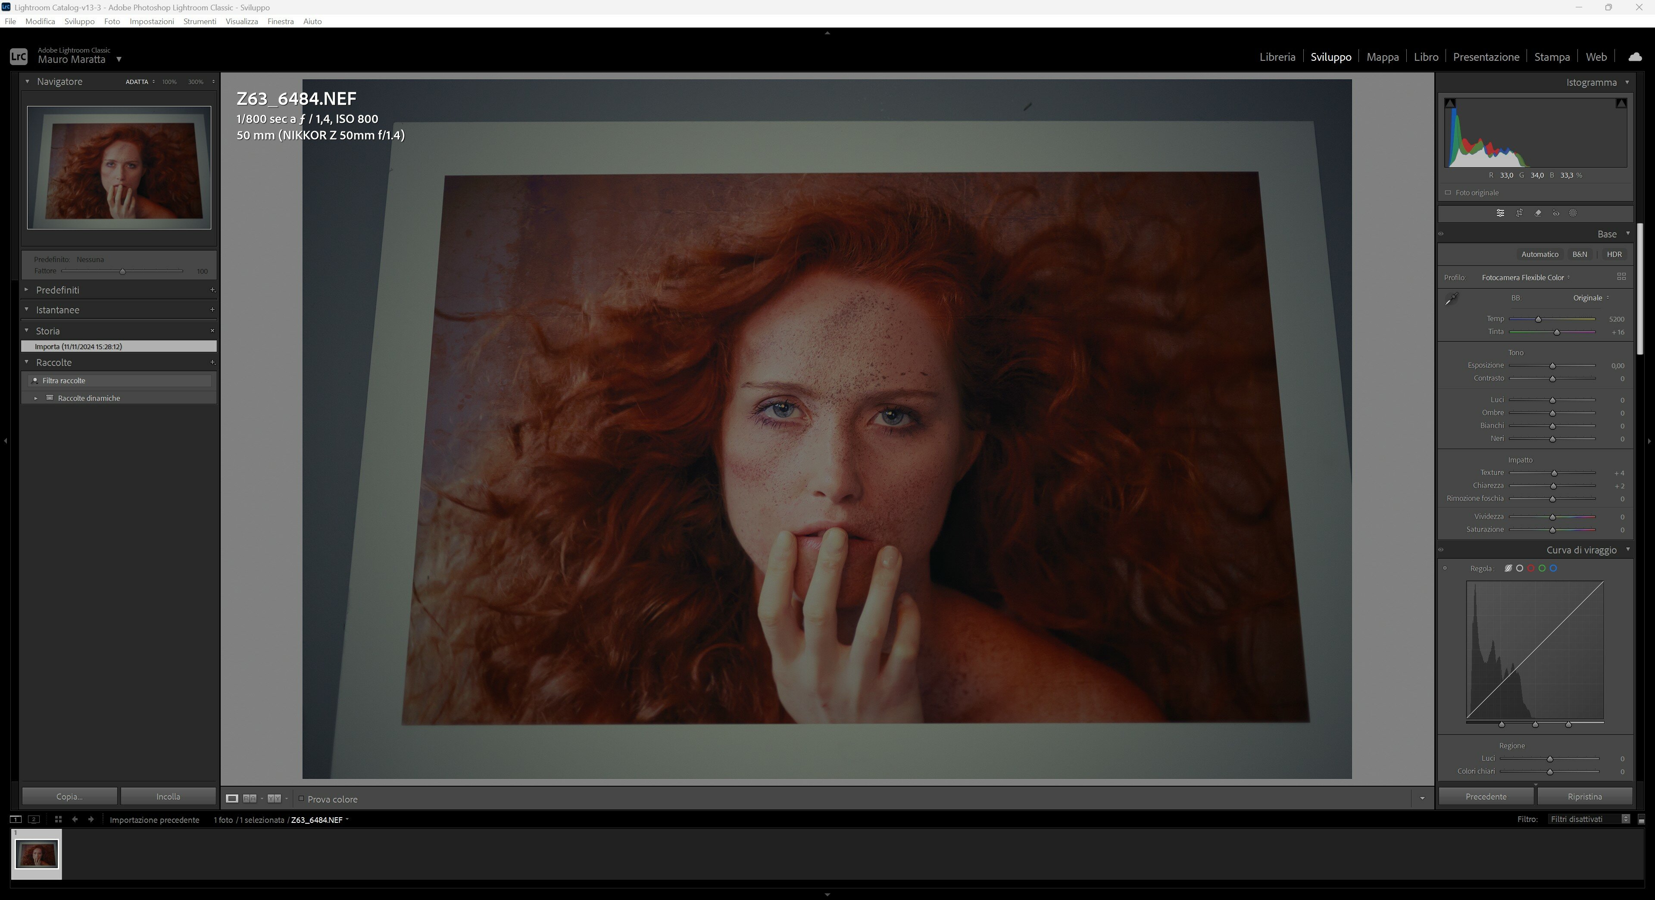Select the blue channel curve

coord(1553,569)
